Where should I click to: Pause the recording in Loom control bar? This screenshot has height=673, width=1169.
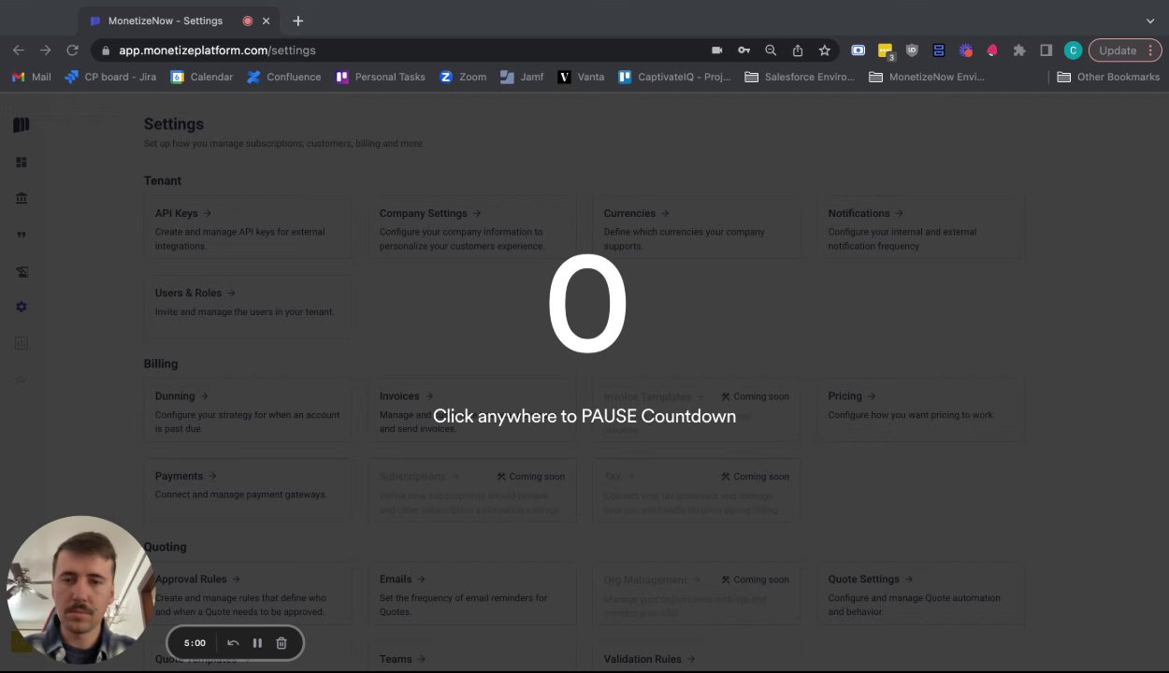(x=257, y=643)
